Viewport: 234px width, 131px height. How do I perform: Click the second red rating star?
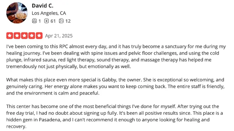tap(17, 36)
